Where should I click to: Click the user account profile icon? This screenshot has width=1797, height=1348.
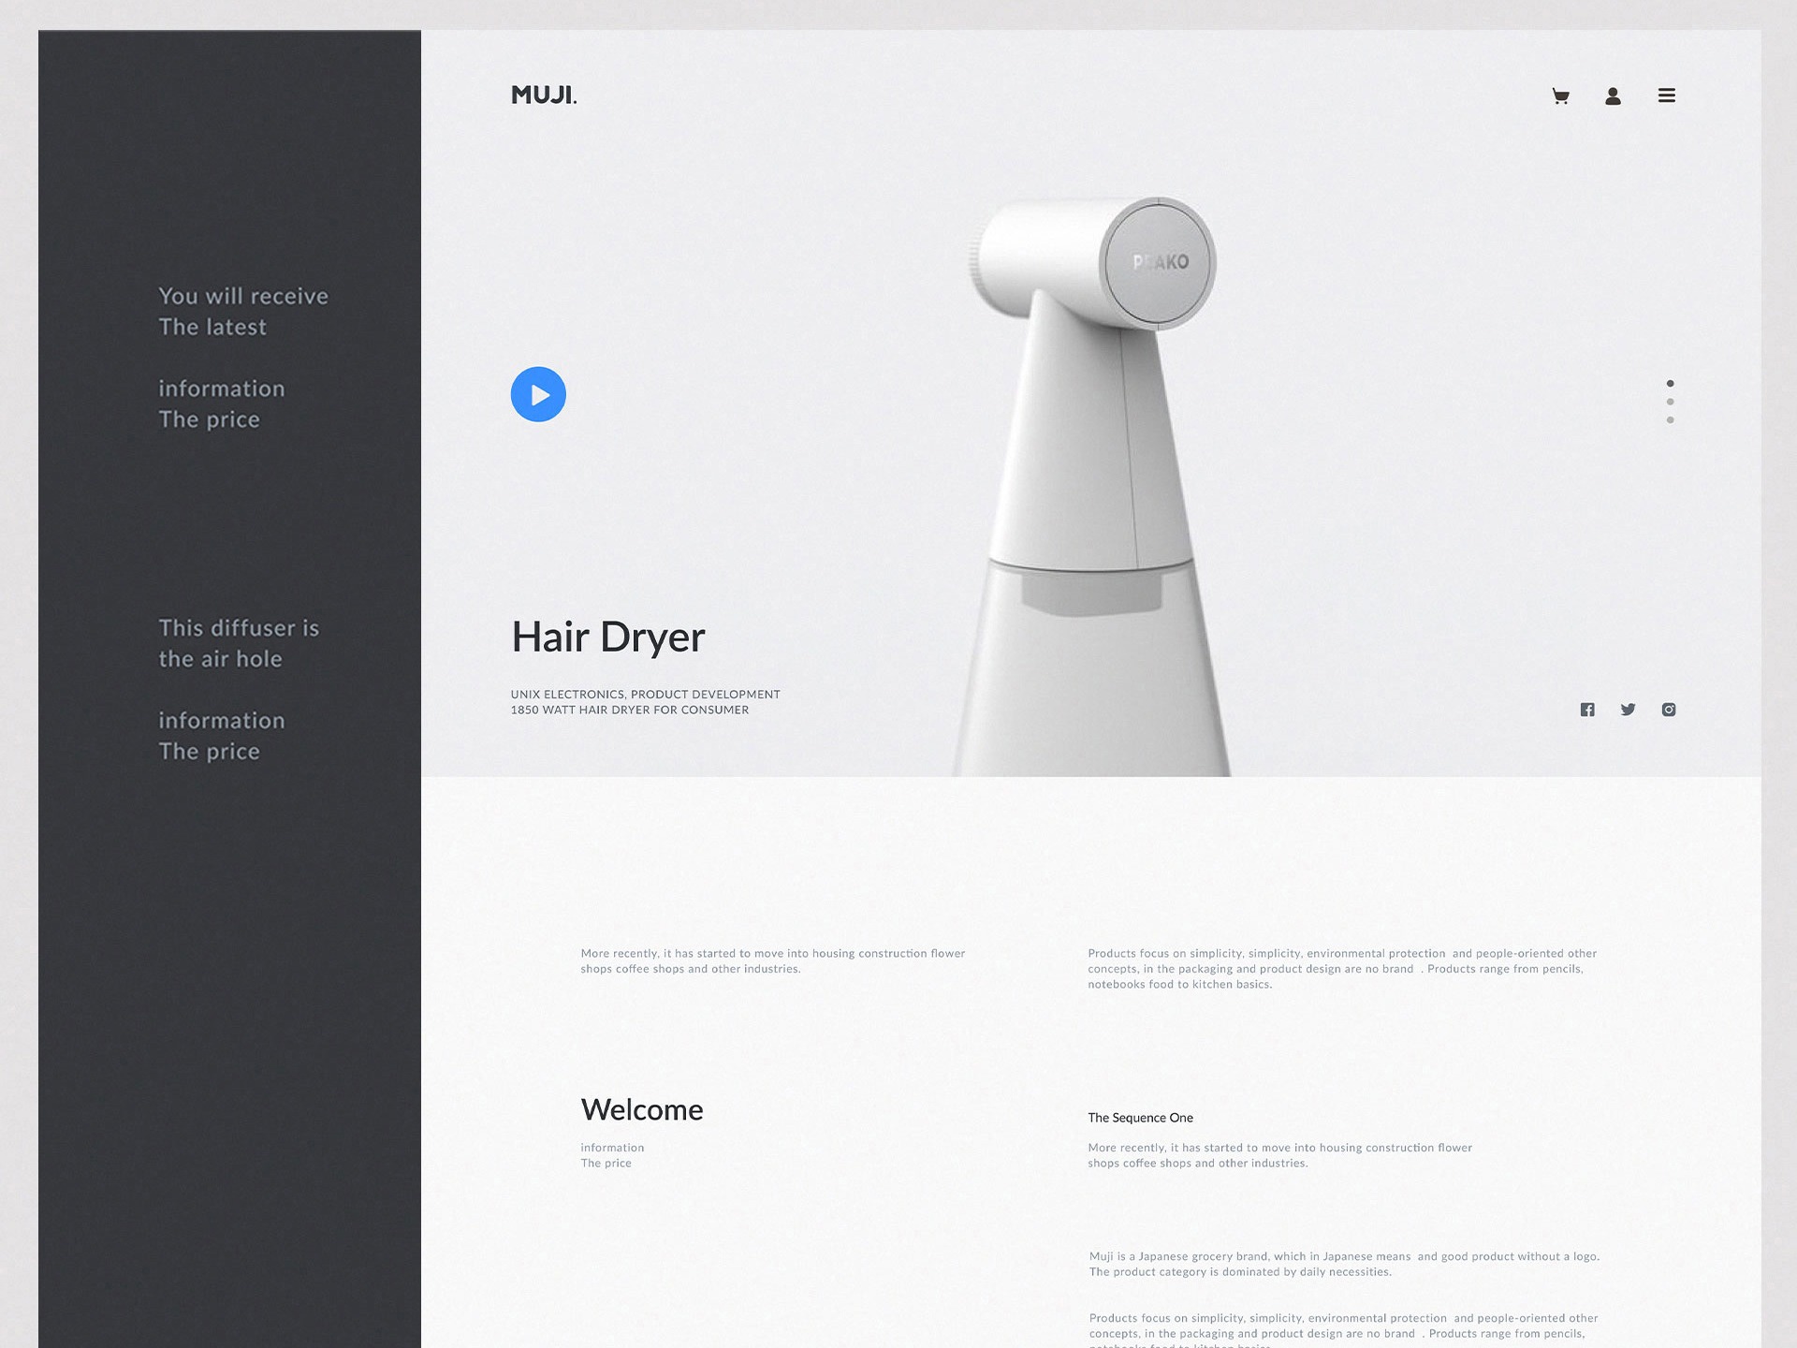pyautogui.click(x=1613, y=95)
